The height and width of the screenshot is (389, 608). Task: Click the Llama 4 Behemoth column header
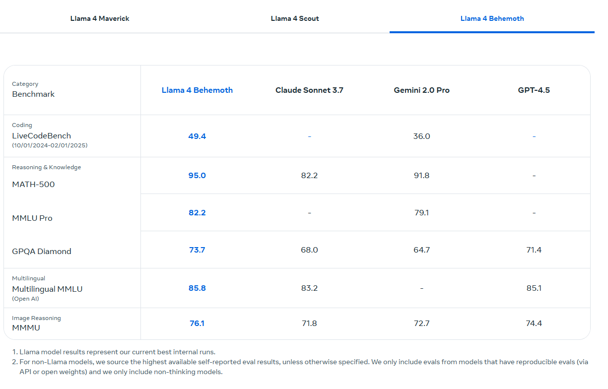[197, 90]
